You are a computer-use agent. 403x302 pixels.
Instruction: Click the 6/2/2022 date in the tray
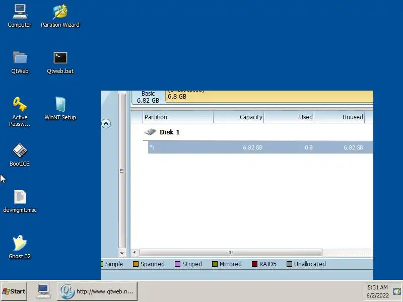click(377, 295)
